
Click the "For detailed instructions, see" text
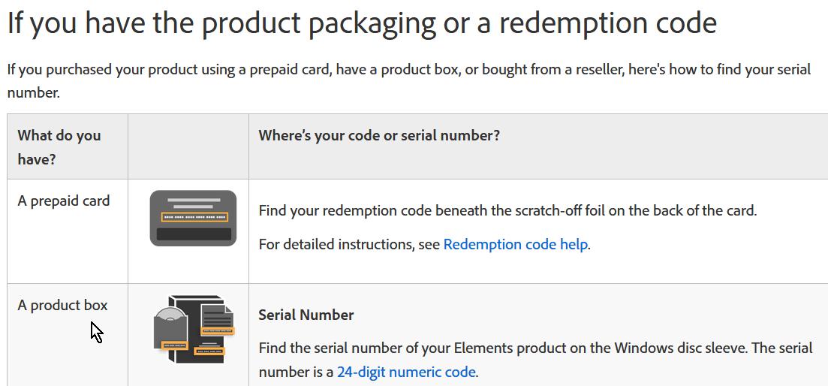click(349, 244)
